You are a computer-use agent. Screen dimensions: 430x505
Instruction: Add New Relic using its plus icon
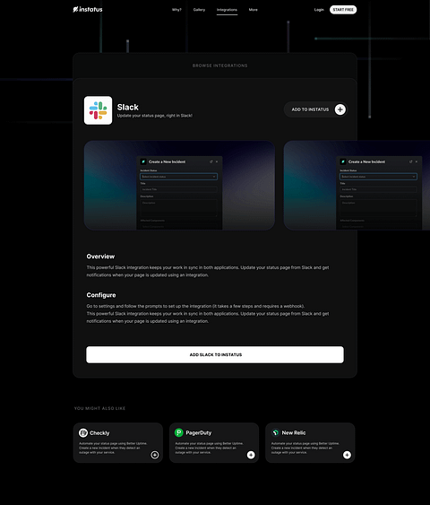point(347,455)
